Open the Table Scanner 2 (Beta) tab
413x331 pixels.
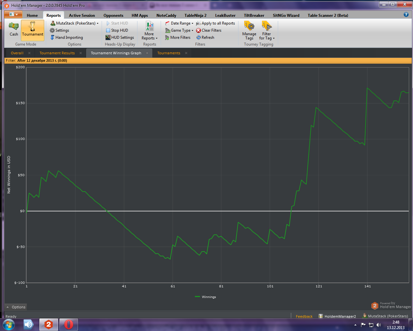(x=328, y=15)
